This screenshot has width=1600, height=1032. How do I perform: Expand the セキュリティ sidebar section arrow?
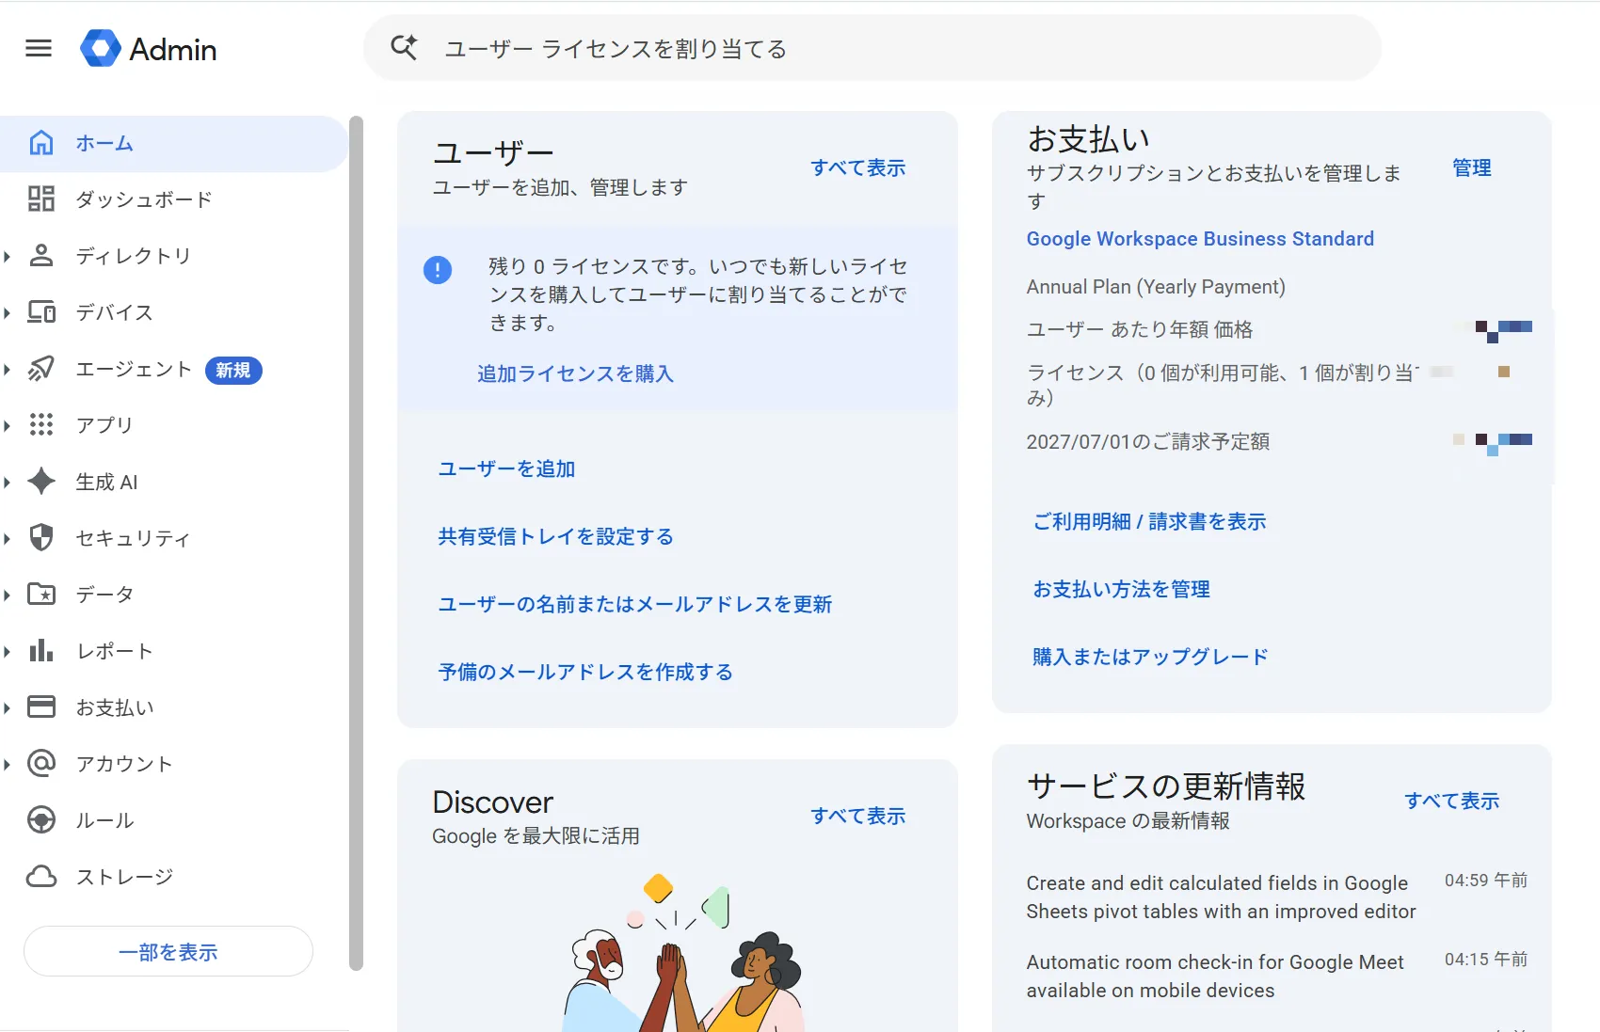coord(8,538)
